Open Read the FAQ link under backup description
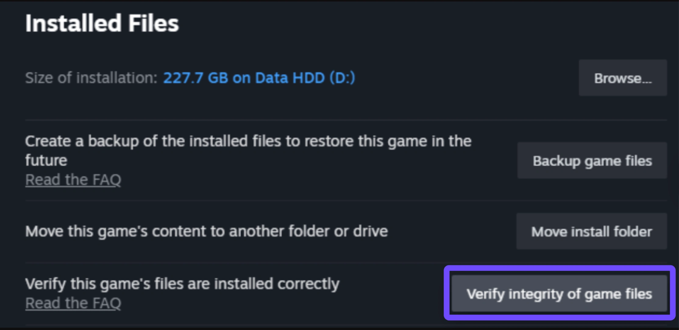 73,180
